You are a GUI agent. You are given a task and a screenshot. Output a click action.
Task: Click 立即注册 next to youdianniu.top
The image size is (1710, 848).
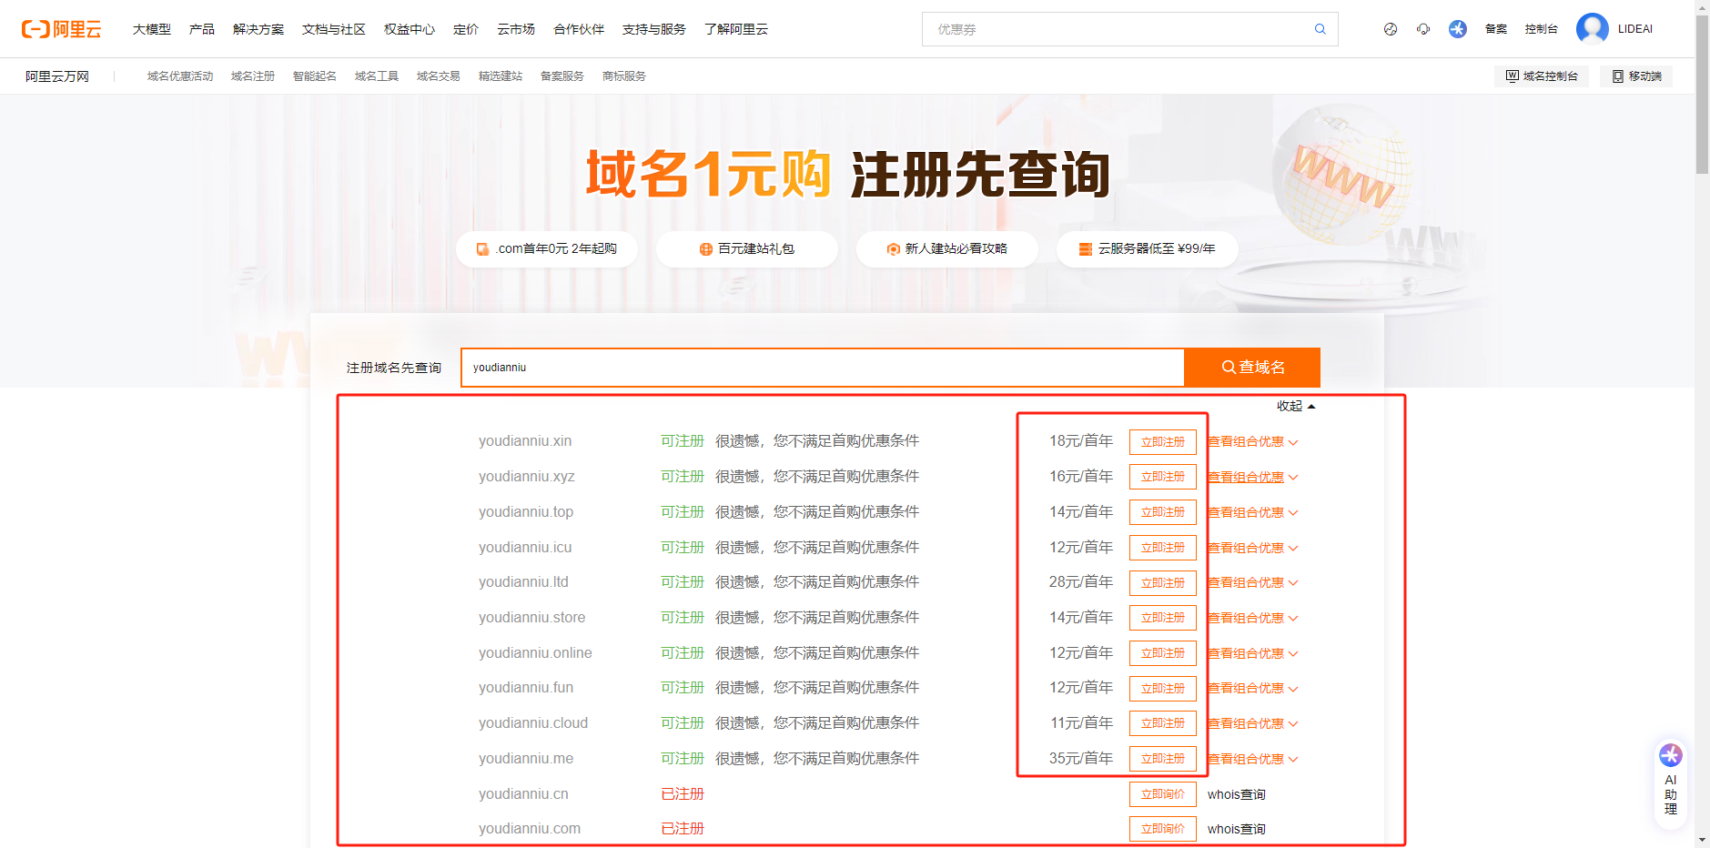tap(1162, 511)
